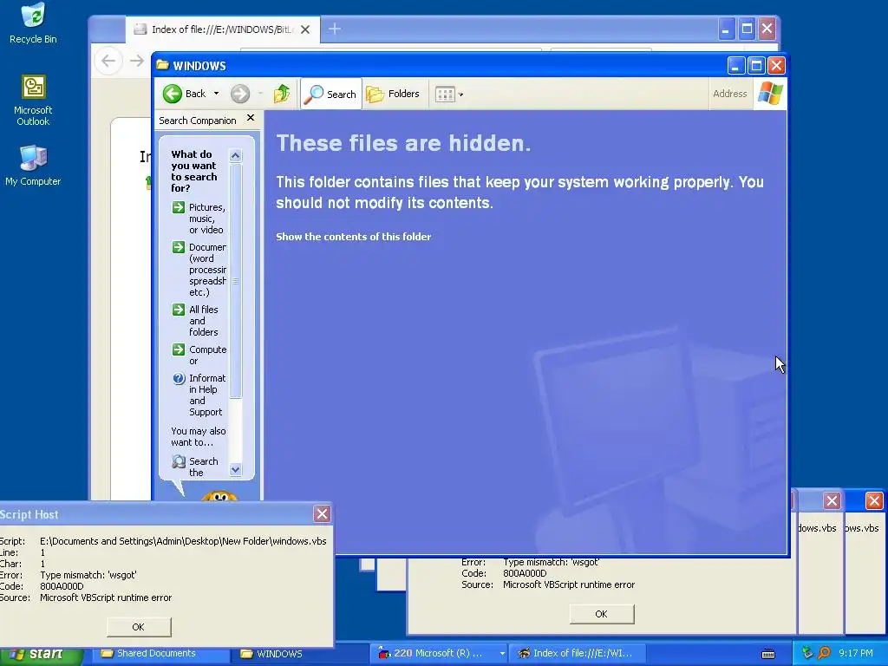The height and width of the screenshot is (666, 888).
Task: Choose Computers or people search option
Action: pyautogui.click(x=199, y=355)
